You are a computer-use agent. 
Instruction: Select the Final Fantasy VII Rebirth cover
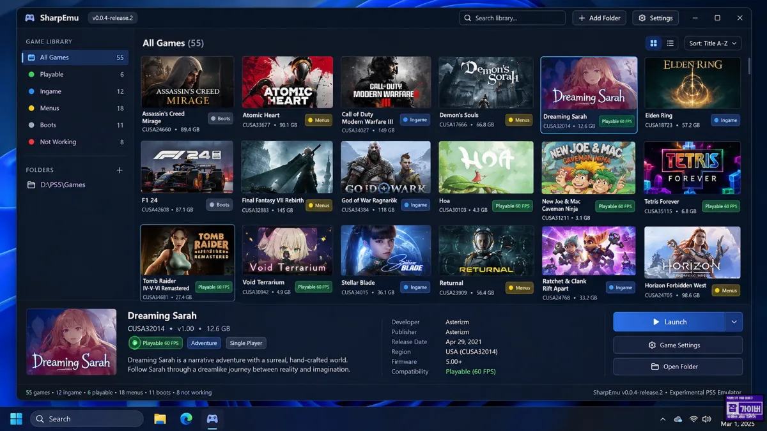(287, 167)
